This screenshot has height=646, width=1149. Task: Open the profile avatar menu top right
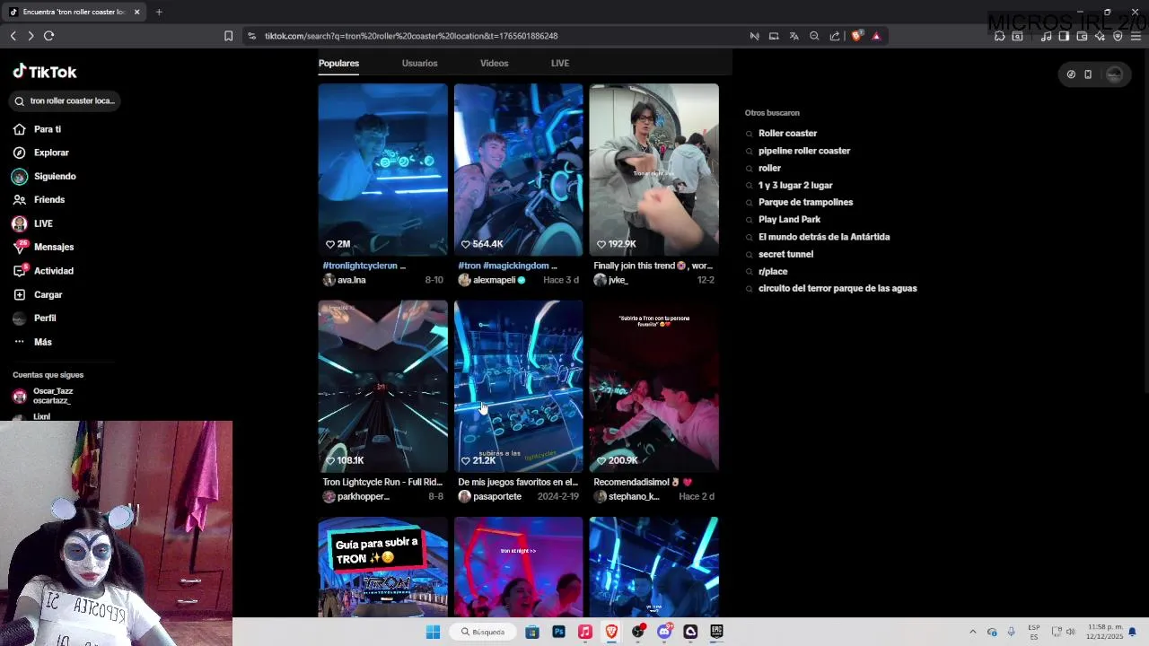coord(1114,74)
